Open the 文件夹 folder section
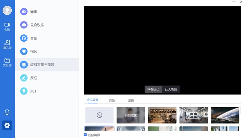 [7, 63]
